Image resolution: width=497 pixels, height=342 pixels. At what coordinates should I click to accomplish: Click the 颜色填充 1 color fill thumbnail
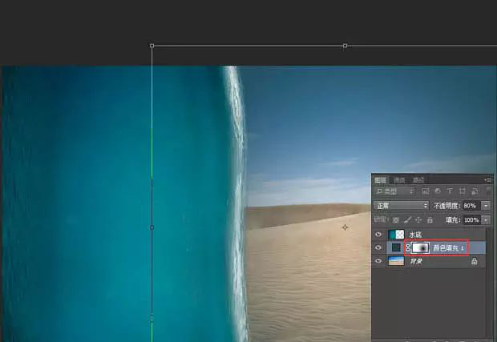pyautogui.click(x=396, y=248)
